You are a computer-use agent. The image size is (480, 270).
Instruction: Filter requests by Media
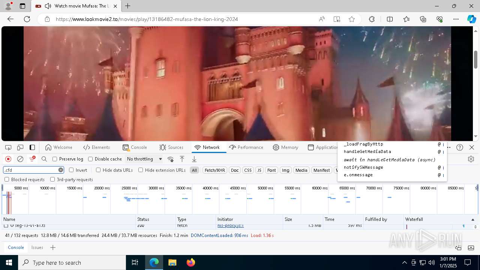(301, 170)
